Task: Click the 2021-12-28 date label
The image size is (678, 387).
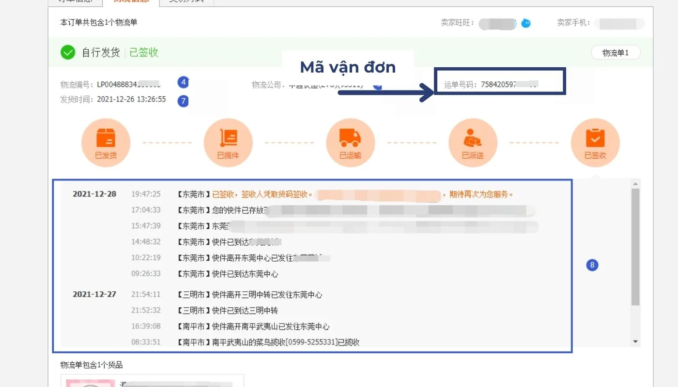Action: 94,194
